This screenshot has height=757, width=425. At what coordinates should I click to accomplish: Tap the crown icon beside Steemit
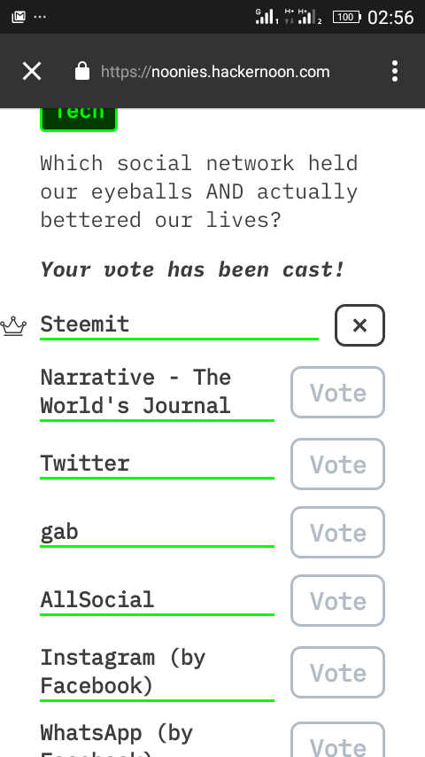coord(13,326)
